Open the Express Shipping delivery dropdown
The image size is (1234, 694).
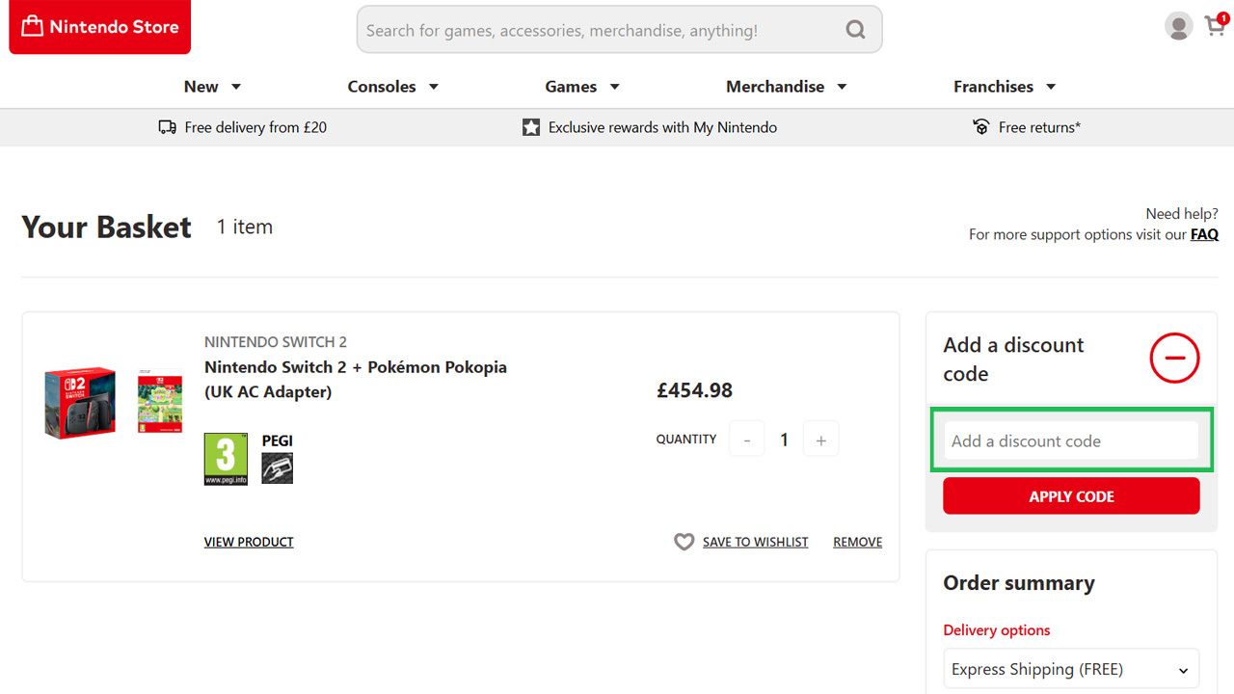click(x=1071, y=669)
